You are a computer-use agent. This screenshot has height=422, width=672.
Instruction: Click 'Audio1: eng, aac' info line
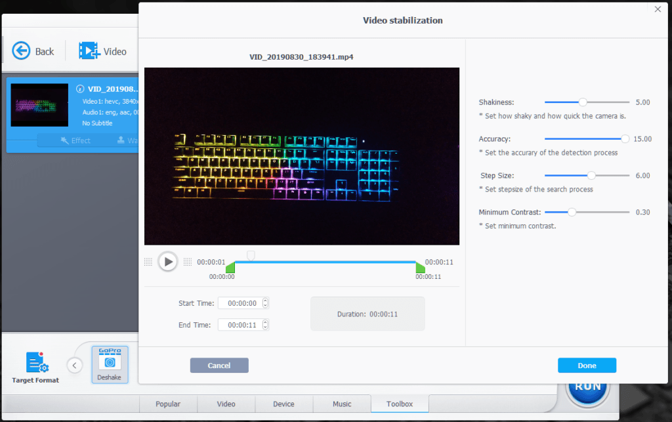110,112
